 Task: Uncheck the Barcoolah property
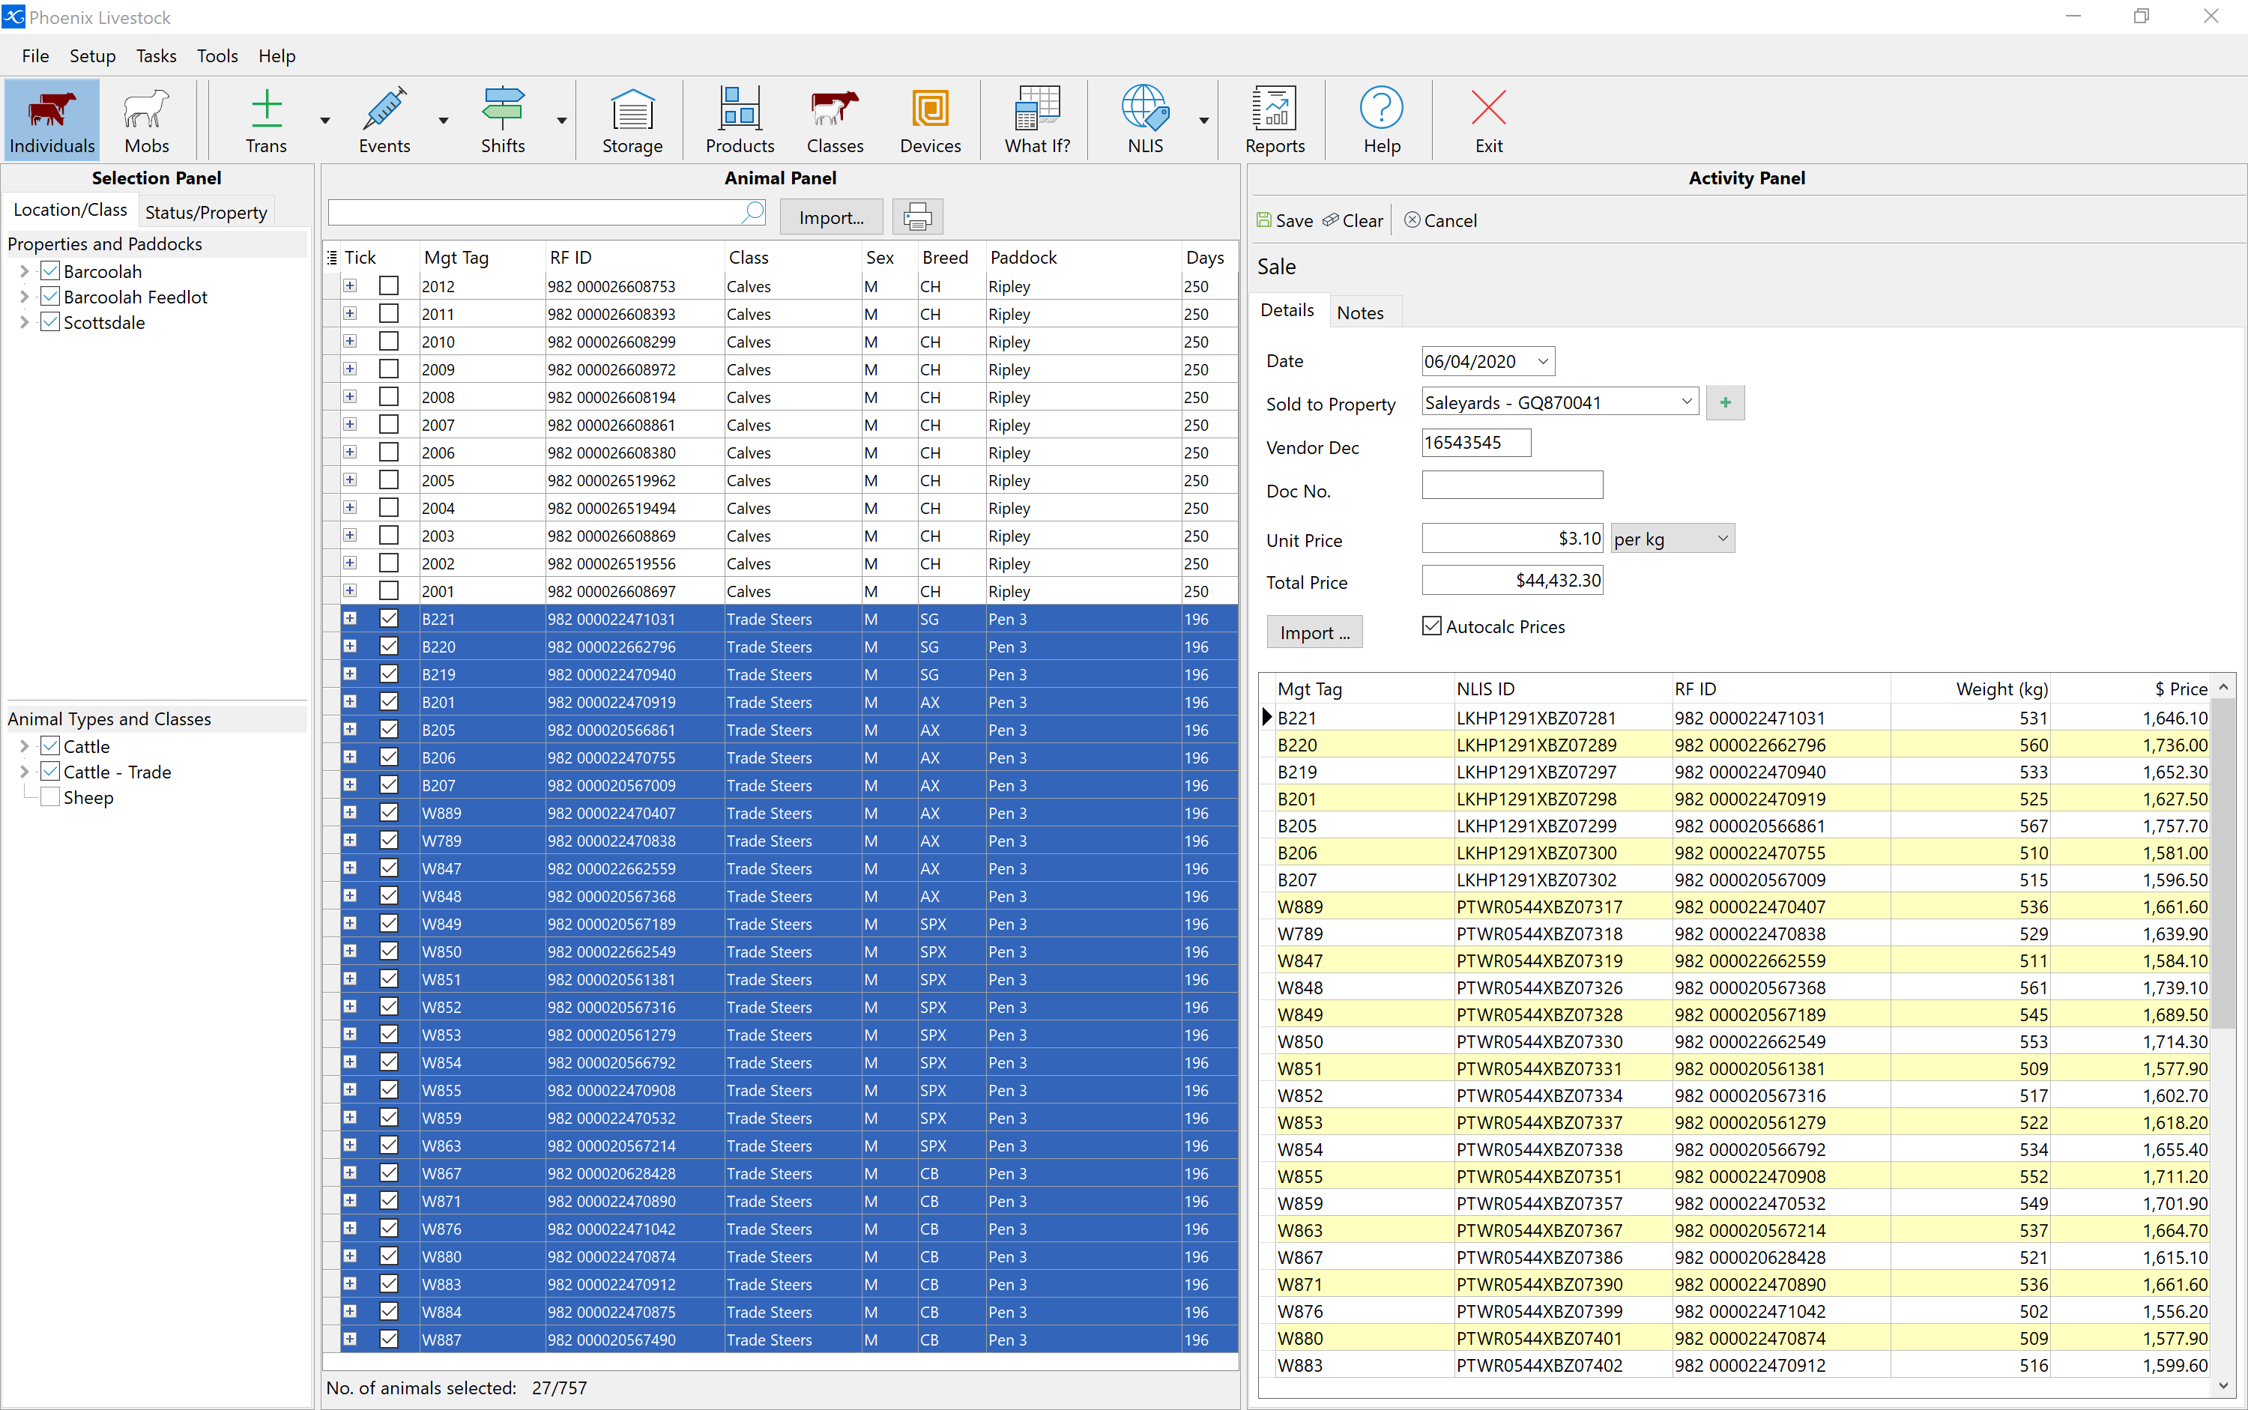click(50, 271)
